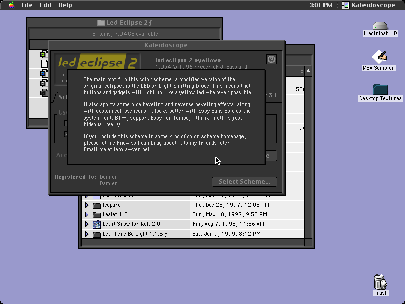Screen dimensions: 405x304
Task: Select the Lestat 1.5.1 folder icon
Action: [x=97, y=215]
